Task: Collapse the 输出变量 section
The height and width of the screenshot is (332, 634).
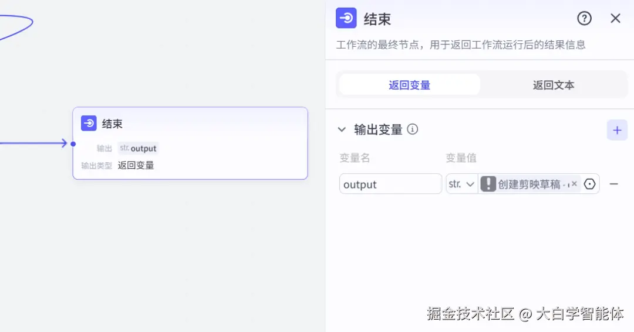Action: tap(342, 129)
